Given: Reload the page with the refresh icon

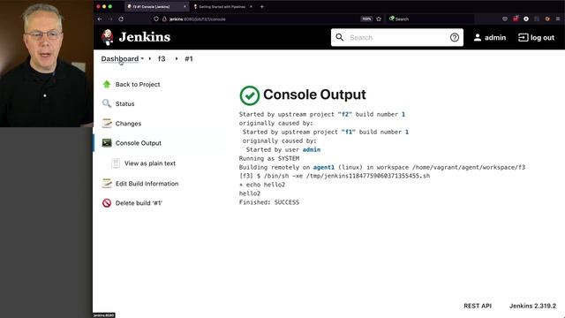Looking at the screenshot, I should click(x=121, y=19).
